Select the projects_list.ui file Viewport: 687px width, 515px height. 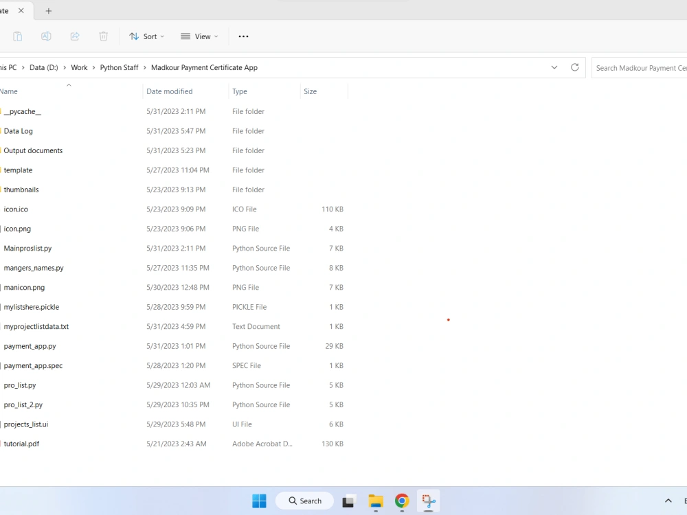coord(26,424)
